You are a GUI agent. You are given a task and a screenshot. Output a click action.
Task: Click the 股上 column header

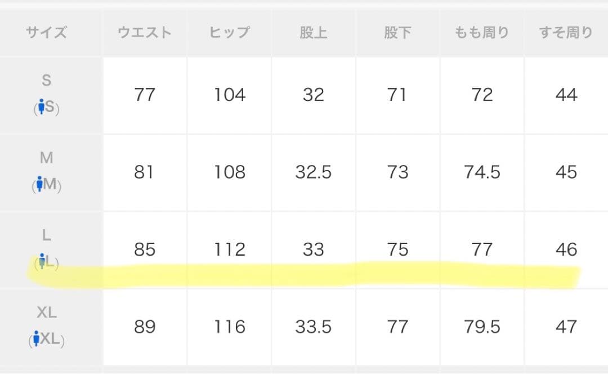coord(313,33)
